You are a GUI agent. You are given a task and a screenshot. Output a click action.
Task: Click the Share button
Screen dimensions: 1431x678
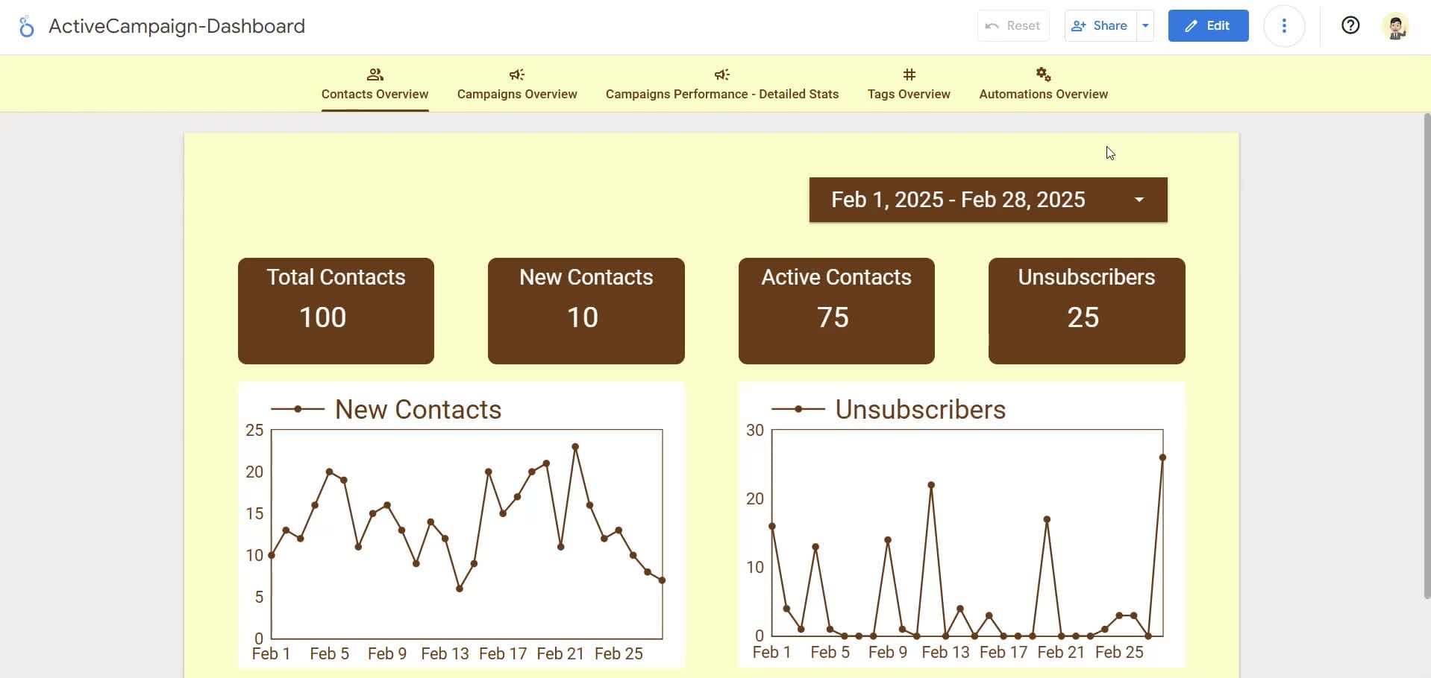(x=1100, y=26)
